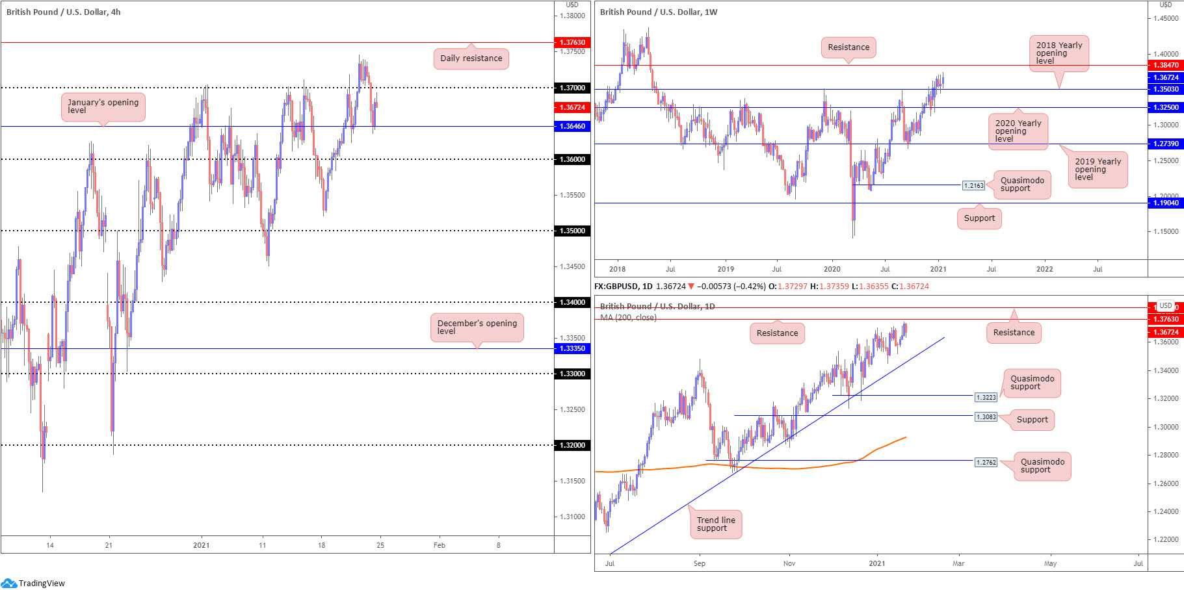Screen dimensions: 1184x590
Task: Click the '2020' date on weekly time axis
Action: (x=832, y=269)
